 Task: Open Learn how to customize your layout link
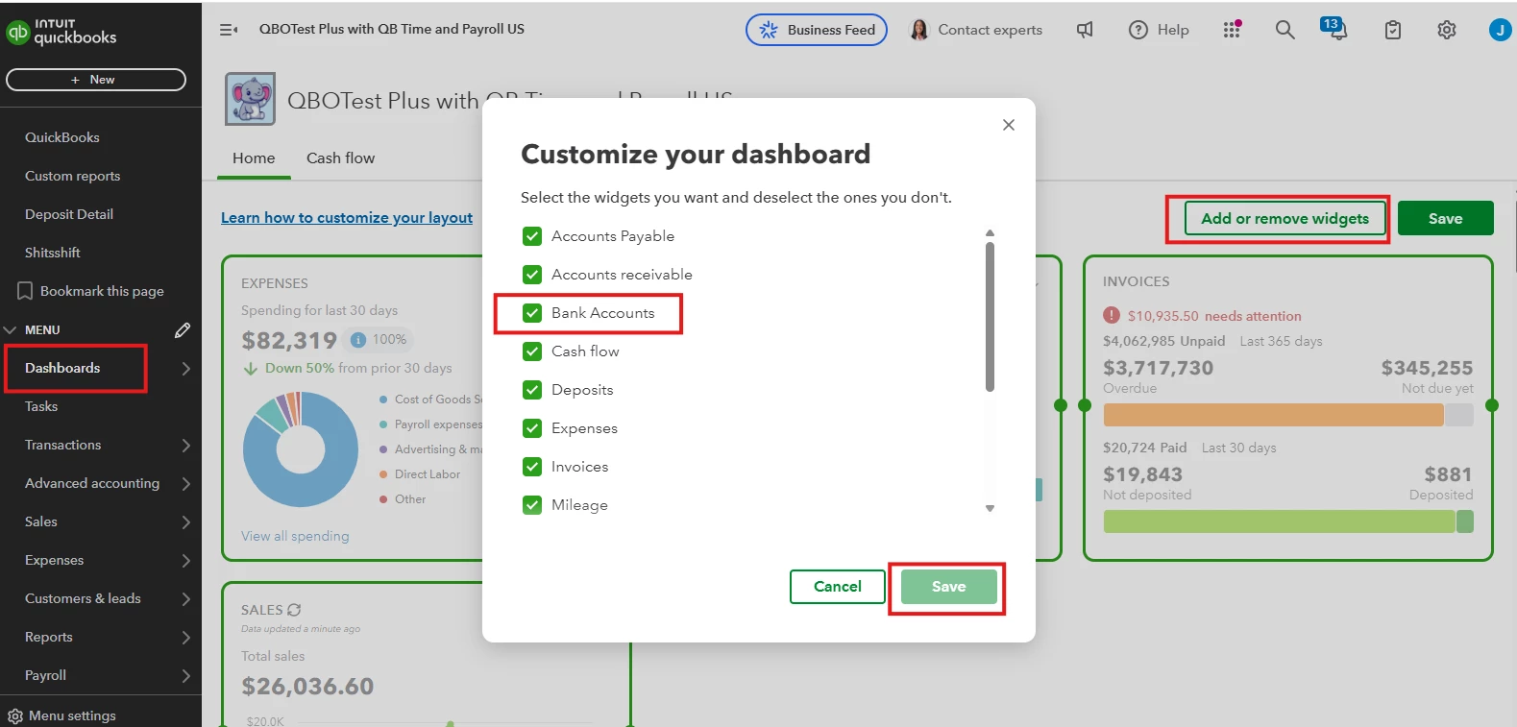[347, 218]
